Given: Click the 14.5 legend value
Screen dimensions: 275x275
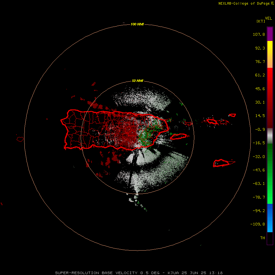Looking at the screenshot, I should [260, 116].
